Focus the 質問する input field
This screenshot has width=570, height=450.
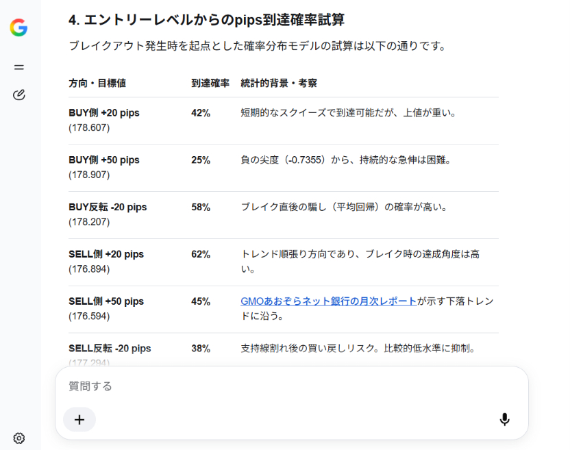(x=292, y=386)
